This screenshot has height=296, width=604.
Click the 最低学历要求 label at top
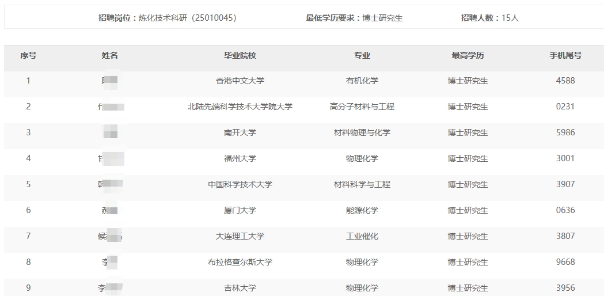pyautogui.click(x=333, y=18)
